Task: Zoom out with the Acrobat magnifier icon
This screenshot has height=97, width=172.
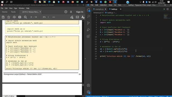Action: point(26,17)
